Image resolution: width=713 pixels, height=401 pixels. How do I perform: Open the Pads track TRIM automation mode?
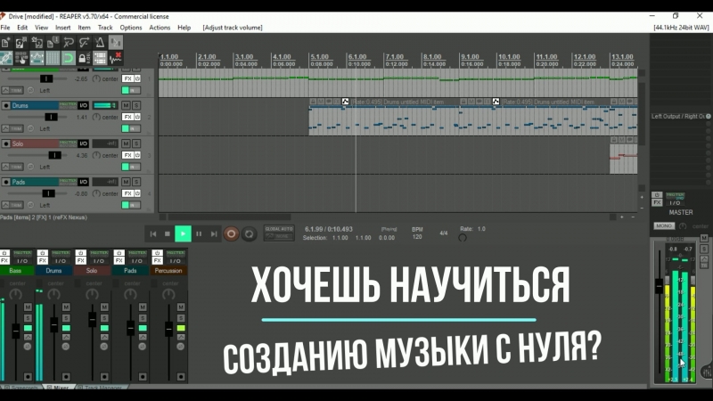point(12,205)
